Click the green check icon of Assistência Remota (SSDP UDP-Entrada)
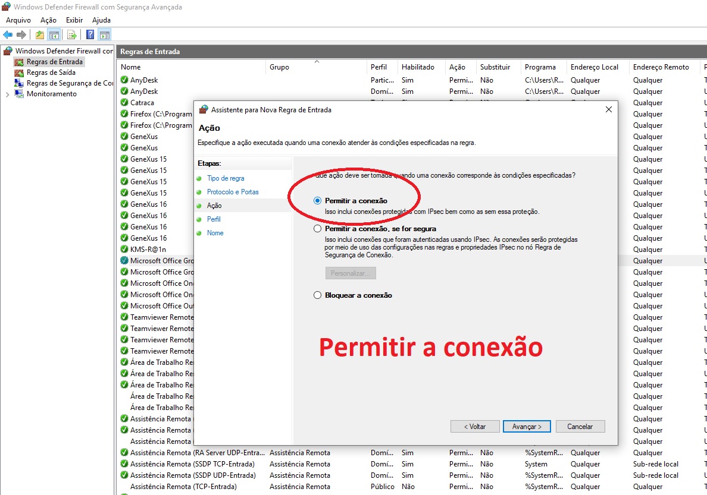This screenshot has width=707, height=495. [124, 475]
